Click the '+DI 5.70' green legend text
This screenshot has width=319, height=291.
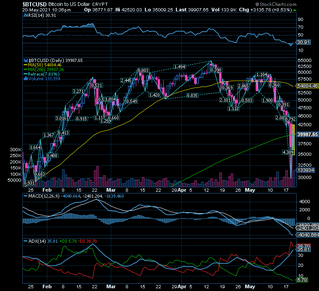click(68, 241)
